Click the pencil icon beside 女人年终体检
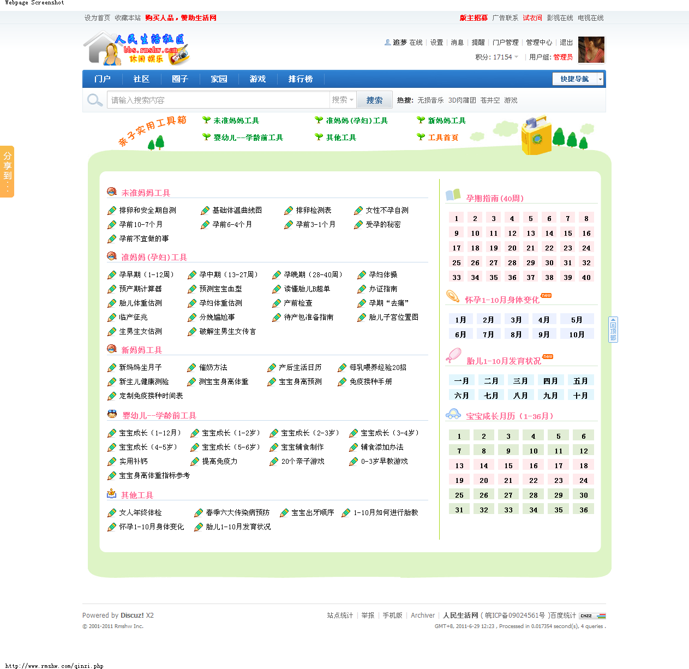Viewport: 689px width, 669px height. (112, 513)
